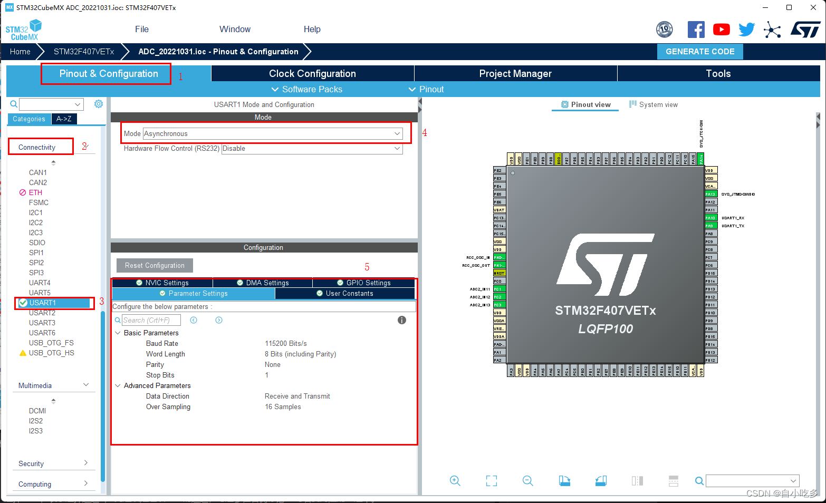This screenshot has height=503, width=826.
Task: Open the Help menu
Action: click(312, 30)
